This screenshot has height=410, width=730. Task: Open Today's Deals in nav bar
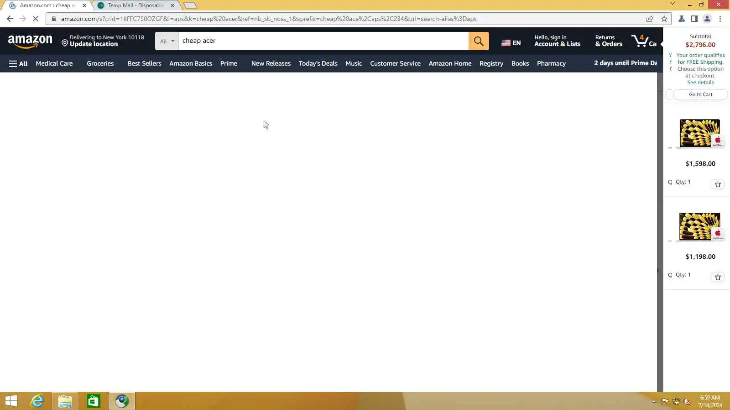pos(318,63)
